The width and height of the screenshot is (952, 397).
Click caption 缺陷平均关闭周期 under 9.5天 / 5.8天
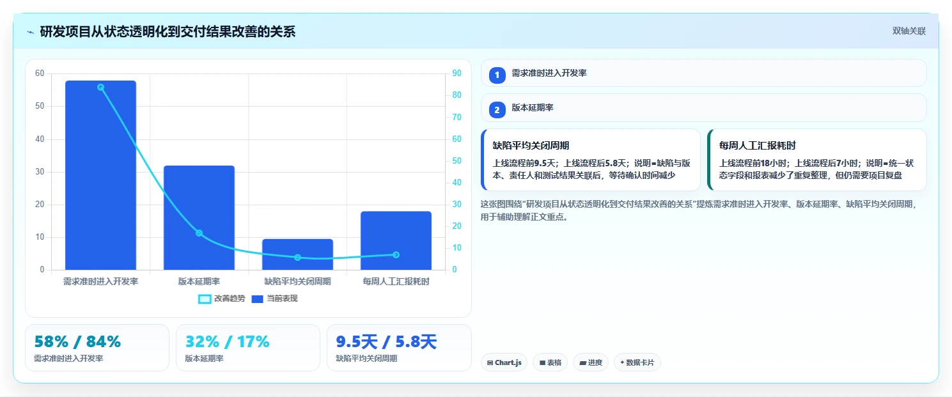point(366,359)
